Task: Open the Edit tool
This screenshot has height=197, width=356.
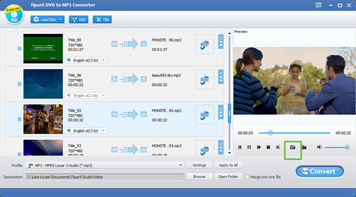Action: pyautogui.click(x=78, y=20)
